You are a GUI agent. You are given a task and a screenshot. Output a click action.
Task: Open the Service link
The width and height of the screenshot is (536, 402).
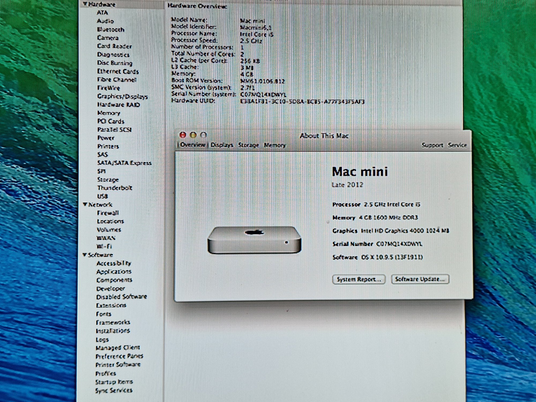[x=457, y=145]
